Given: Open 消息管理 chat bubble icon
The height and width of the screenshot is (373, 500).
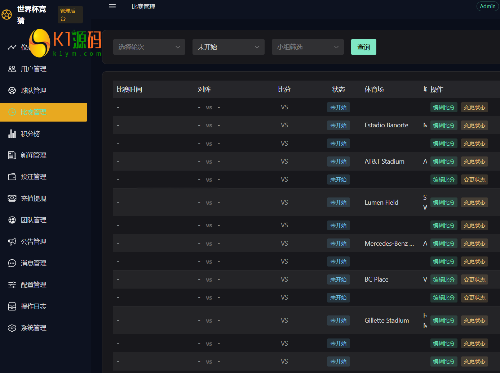Looking at the screenshot, I should tap(12, 263).
